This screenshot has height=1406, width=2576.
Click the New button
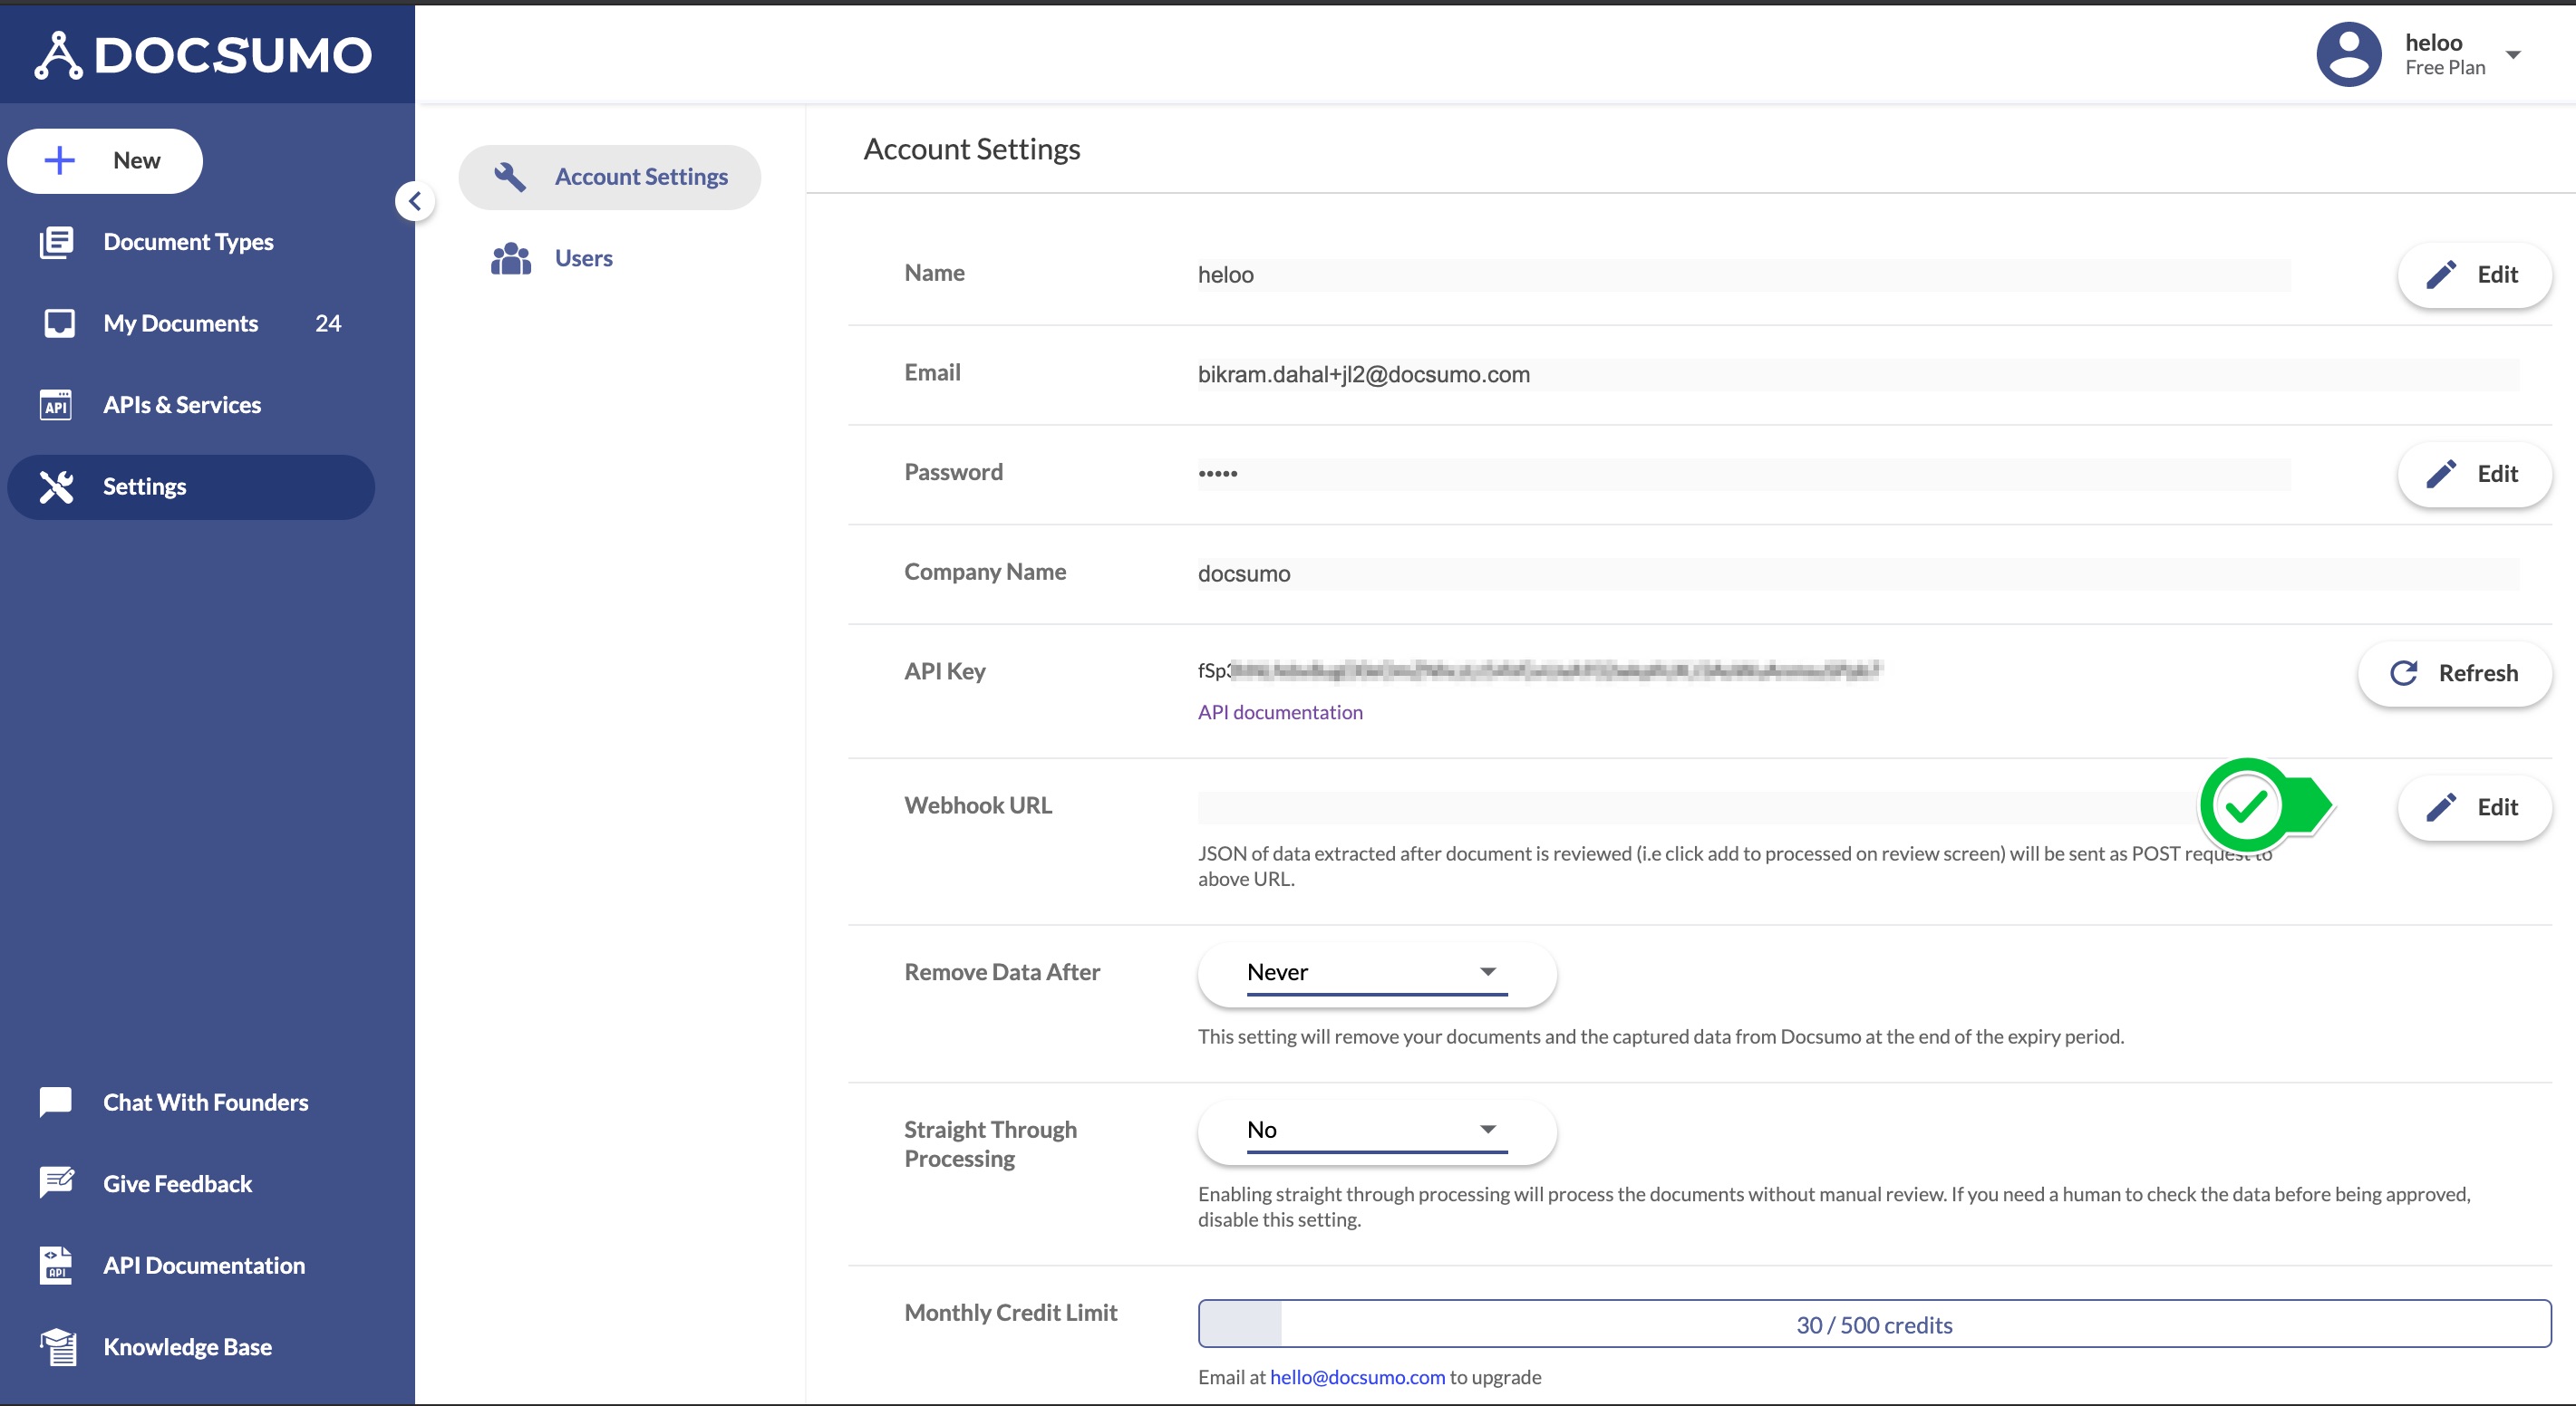click(x=105, y=161)
